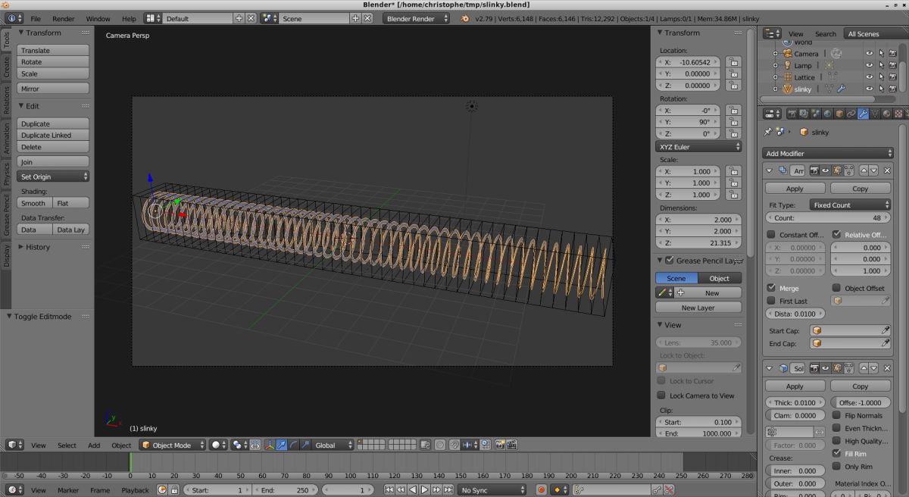Screen dimensions: 909x497
Task: Open the Fit Type Fixed Count dropdown
Action: [849, 205]
